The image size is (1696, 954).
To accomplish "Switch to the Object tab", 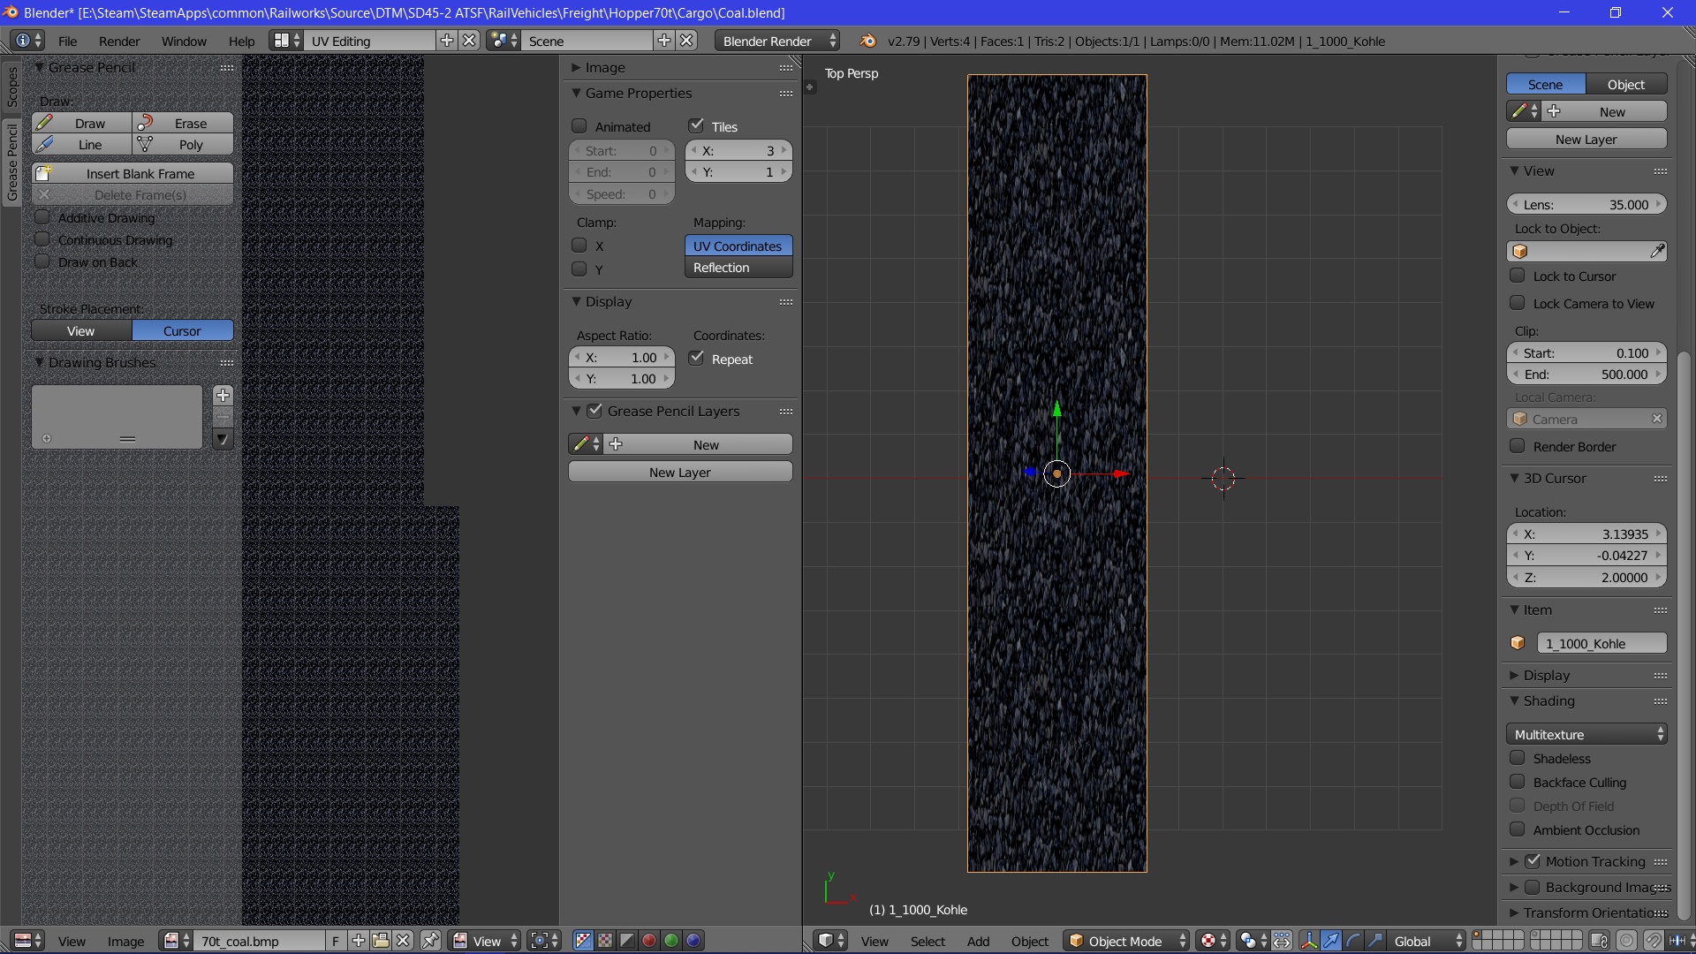I will pyautogui.click(x=1625, y=85).
